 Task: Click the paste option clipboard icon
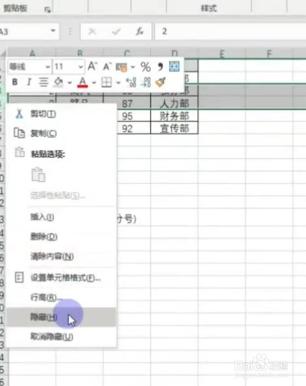point(38,175)
